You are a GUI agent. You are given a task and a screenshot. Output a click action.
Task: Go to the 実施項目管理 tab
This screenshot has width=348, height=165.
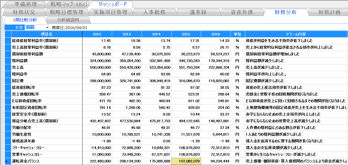pos(110,12)
